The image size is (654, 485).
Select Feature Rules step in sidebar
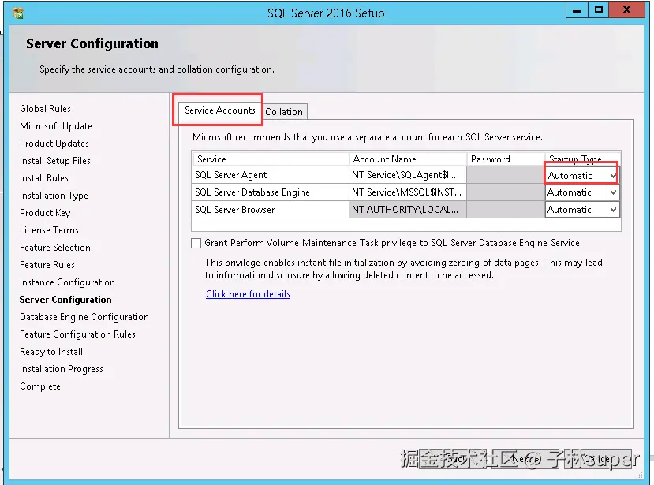click(x=47, y=265)
